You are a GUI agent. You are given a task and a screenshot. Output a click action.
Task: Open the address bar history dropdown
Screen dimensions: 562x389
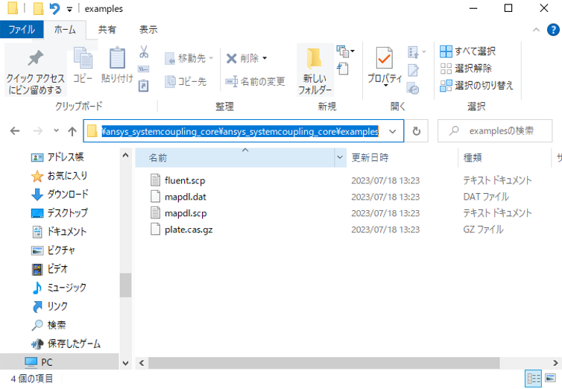pos(392,131)
